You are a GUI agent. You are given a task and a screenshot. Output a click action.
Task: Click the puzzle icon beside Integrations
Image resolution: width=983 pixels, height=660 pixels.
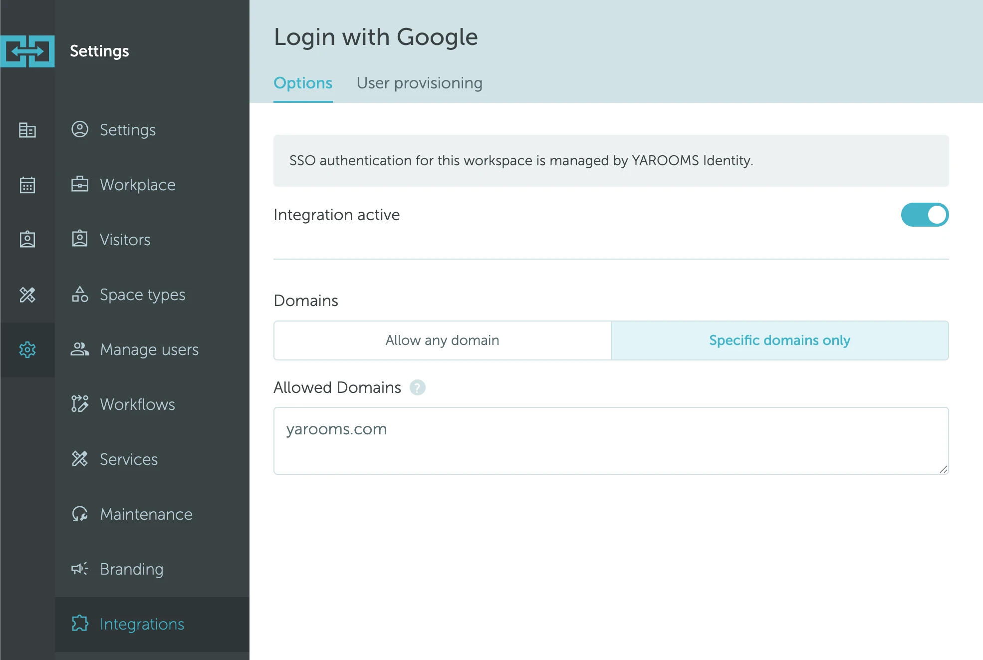[x=80, y=623]
